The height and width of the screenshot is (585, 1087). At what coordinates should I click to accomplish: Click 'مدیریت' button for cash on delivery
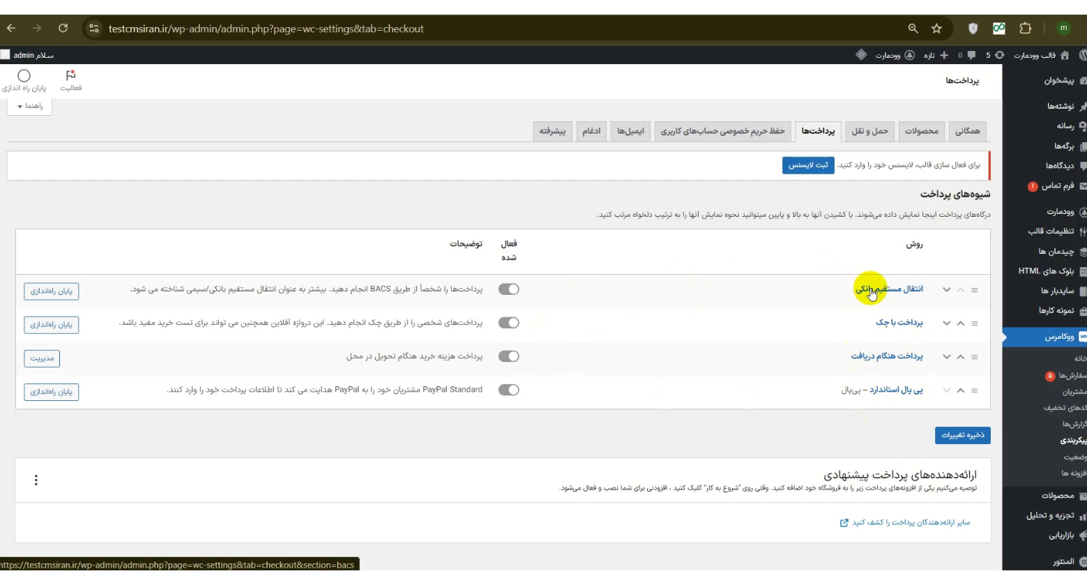tap(42, 358)
